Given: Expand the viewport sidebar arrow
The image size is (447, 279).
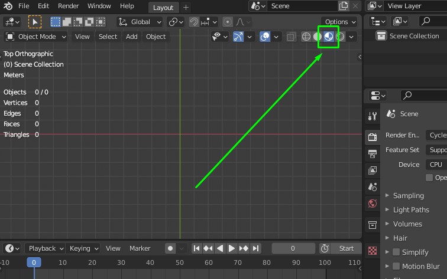Looking at the screenshot, I should click(359, 57).
